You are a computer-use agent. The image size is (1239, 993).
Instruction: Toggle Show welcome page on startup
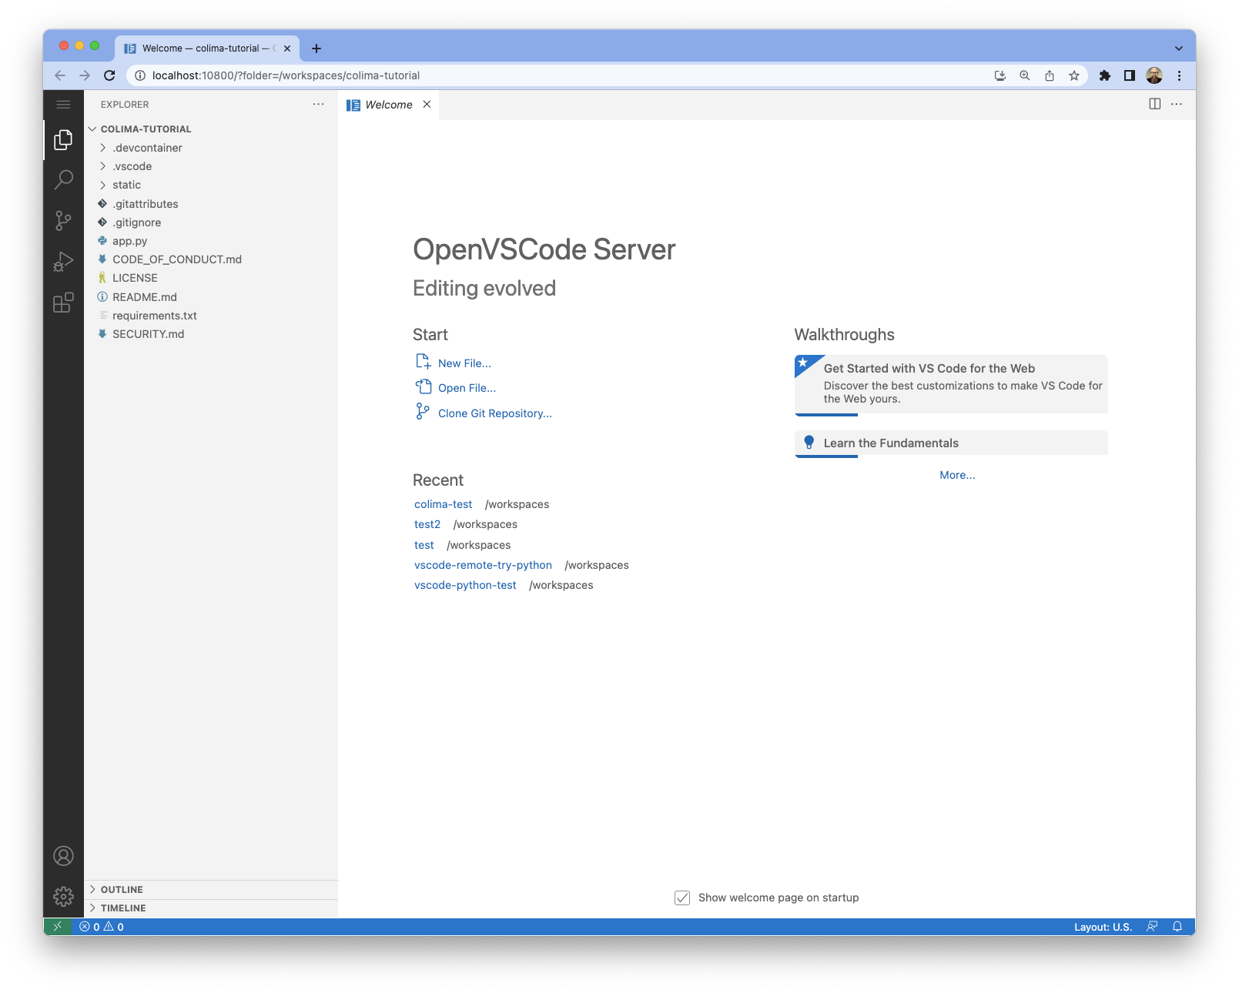point(682,898)
